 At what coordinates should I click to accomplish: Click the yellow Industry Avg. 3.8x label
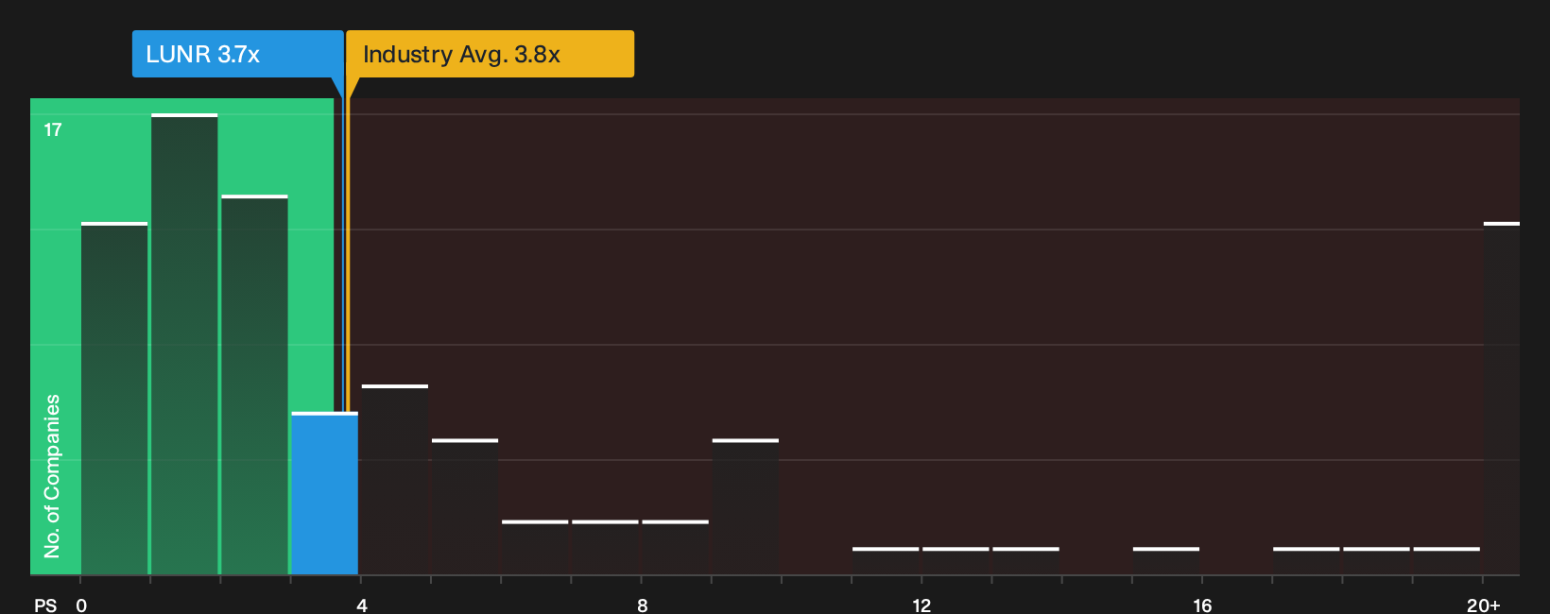tap(491, 54)
